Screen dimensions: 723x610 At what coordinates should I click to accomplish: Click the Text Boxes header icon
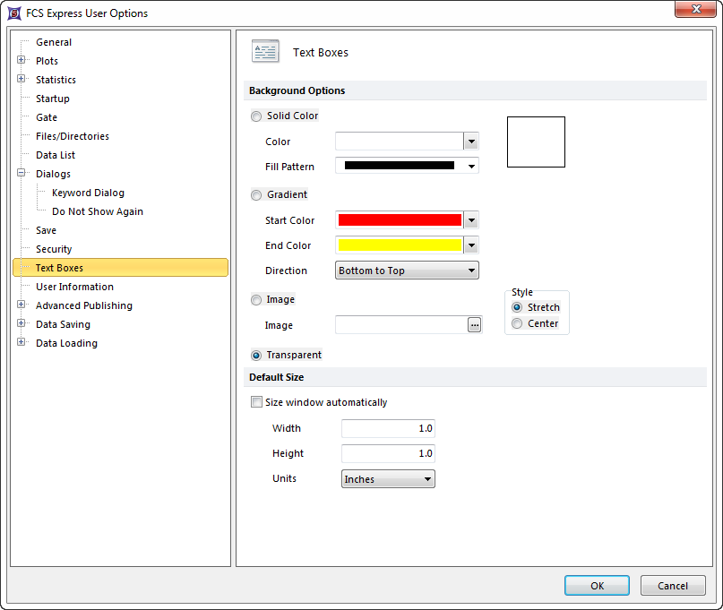click(265, 52)
